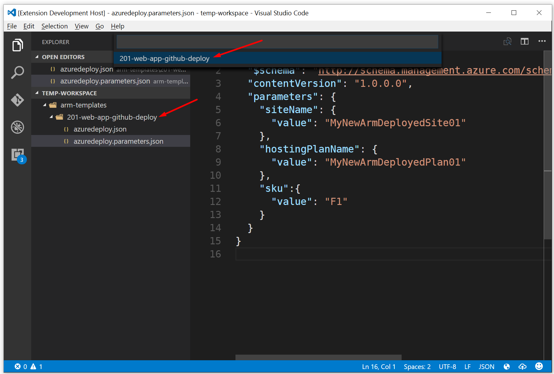Click the 201-web-app-github-deploy folder icon in tree

tap(59, 117)
